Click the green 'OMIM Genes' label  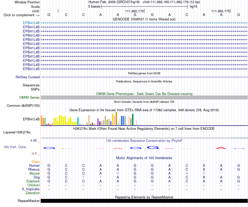click(29, 97)
